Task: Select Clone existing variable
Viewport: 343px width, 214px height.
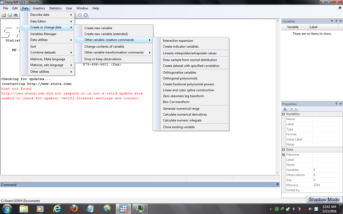Action: 191,127
